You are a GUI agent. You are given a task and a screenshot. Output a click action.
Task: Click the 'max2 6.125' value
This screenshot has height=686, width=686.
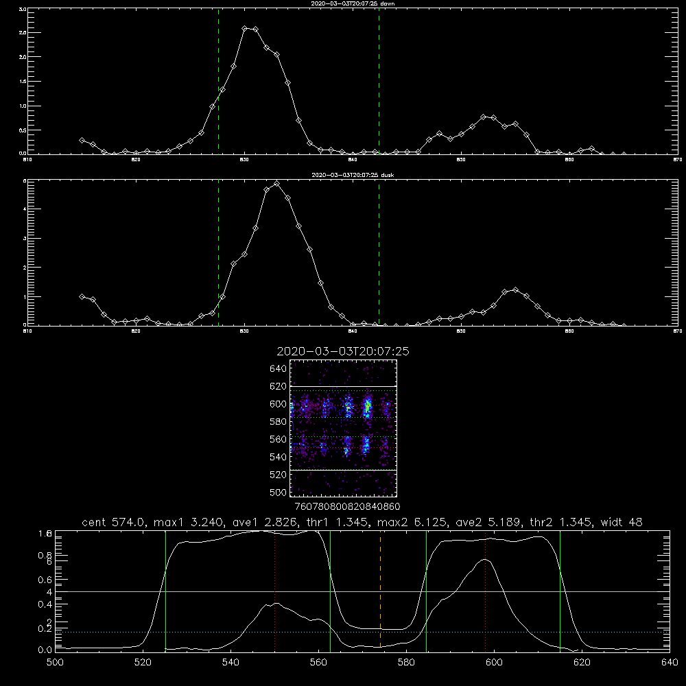[412, 522]
